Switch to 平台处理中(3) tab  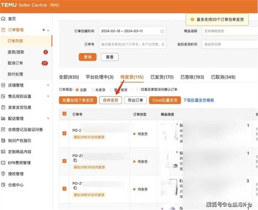(100, 77)
